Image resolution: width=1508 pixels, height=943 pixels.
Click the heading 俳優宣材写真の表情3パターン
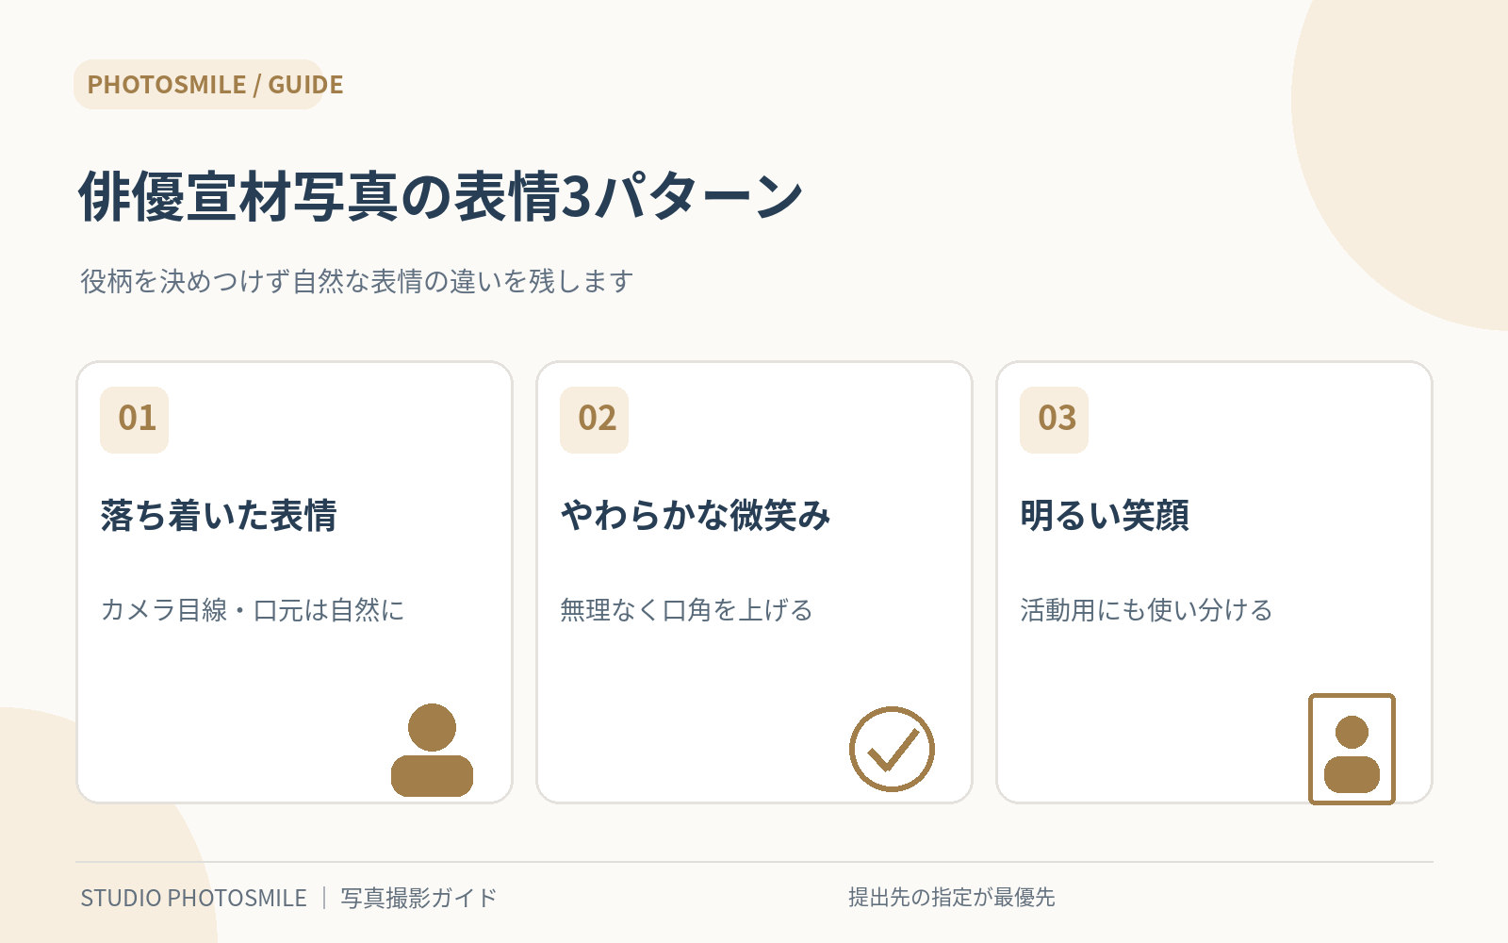(x=441, y=197)
